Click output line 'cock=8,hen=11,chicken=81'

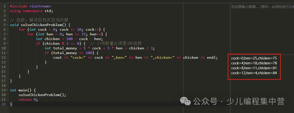coord(254,68)
